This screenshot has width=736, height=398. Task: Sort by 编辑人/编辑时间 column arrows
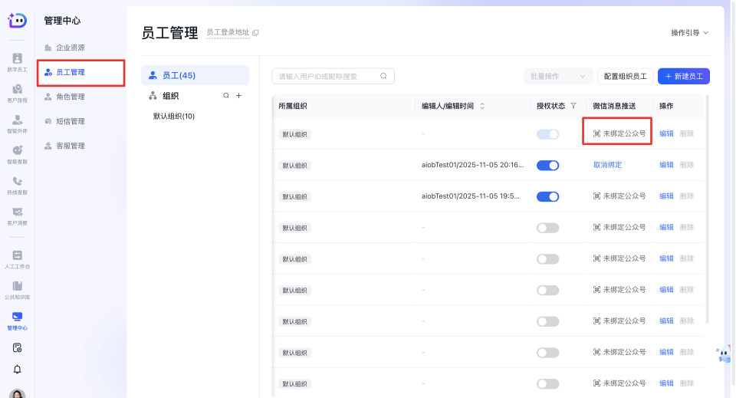click(482, 106)
